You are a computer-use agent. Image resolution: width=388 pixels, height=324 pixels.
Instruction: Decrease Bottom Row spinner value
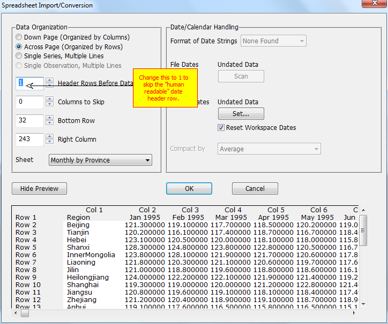coord(49,123)
